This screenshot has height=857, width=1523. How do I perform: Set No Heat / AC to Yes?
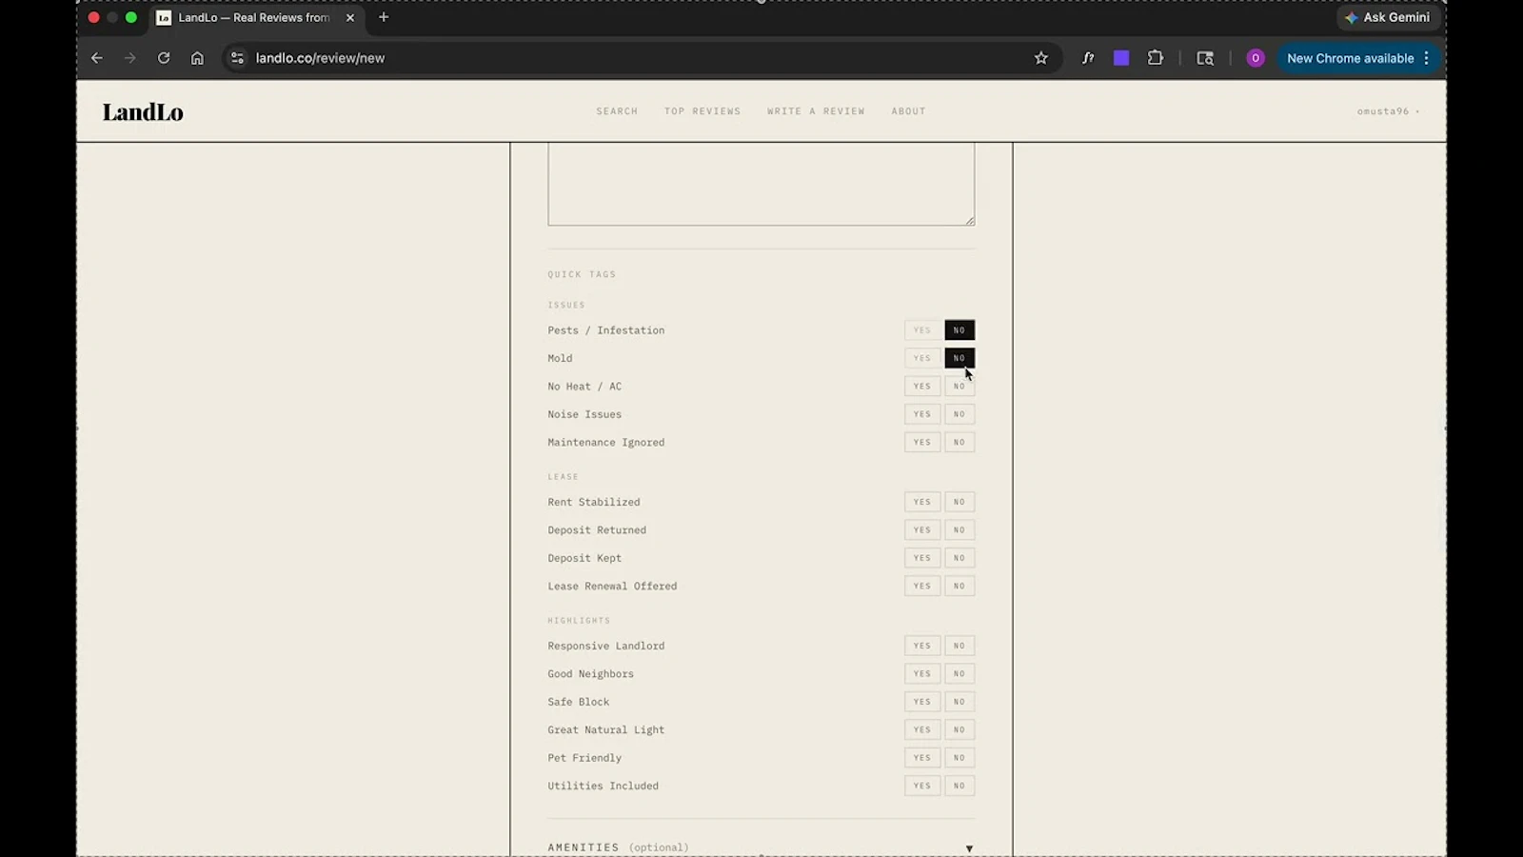point(921,387)
